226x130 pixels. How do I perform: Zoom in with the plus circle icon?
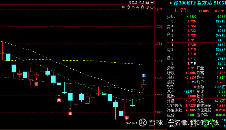click(147, 7)
